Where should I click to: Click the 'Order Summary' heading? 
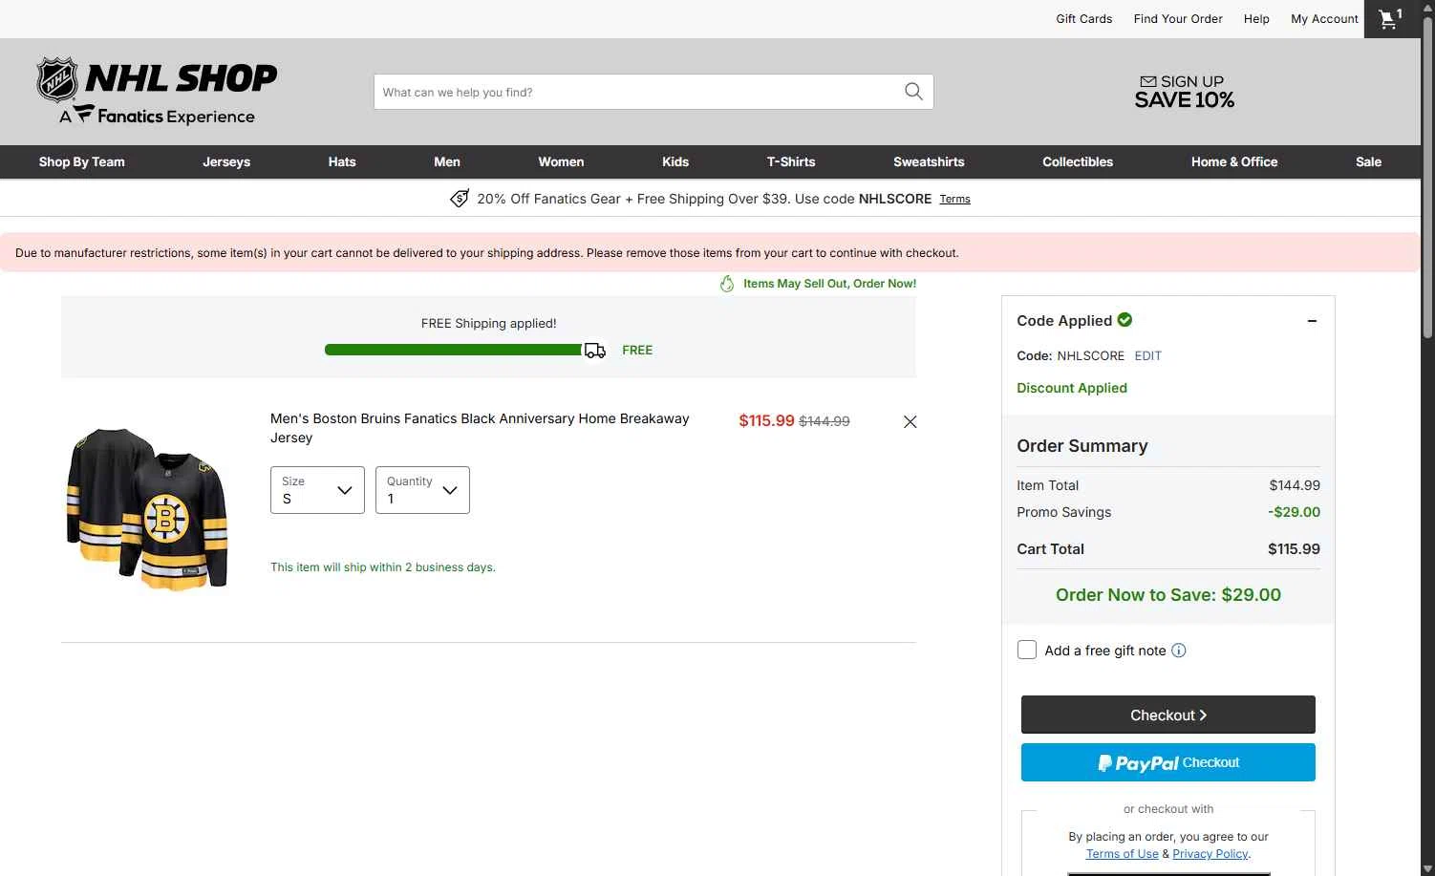[1082, 446]
